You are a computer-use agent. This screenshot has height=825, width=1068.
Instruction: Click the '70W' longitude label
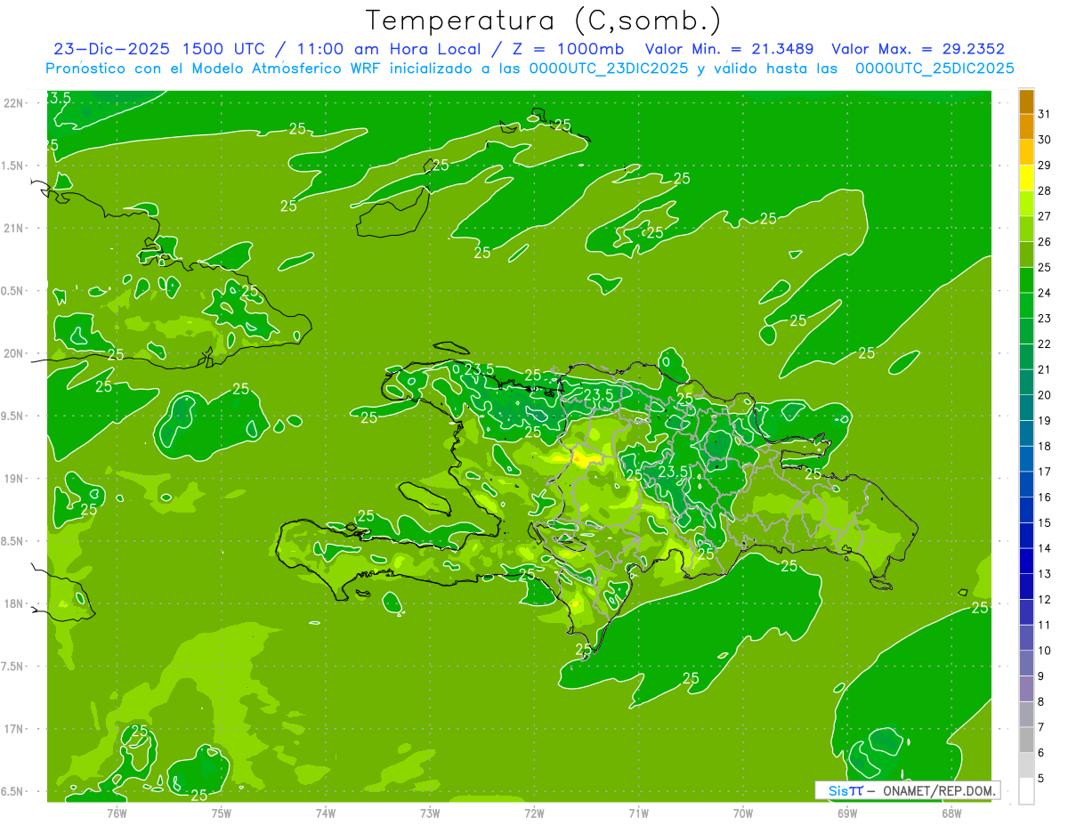(742, 813)
